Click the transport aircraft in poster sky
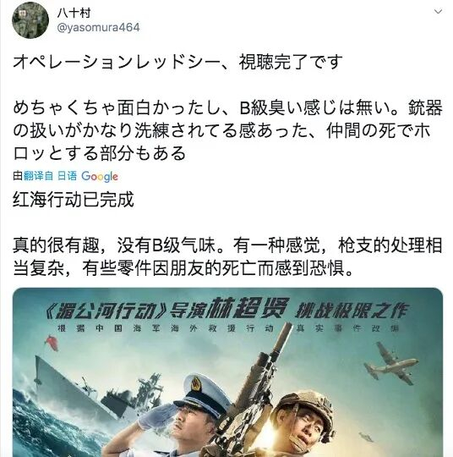This screenshot has width=453, height=457. 391,363
